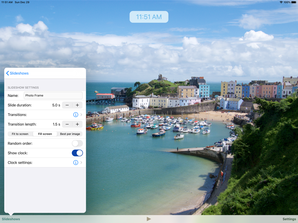
Task: Enable the Random order switch
Action: click(77, 143)
